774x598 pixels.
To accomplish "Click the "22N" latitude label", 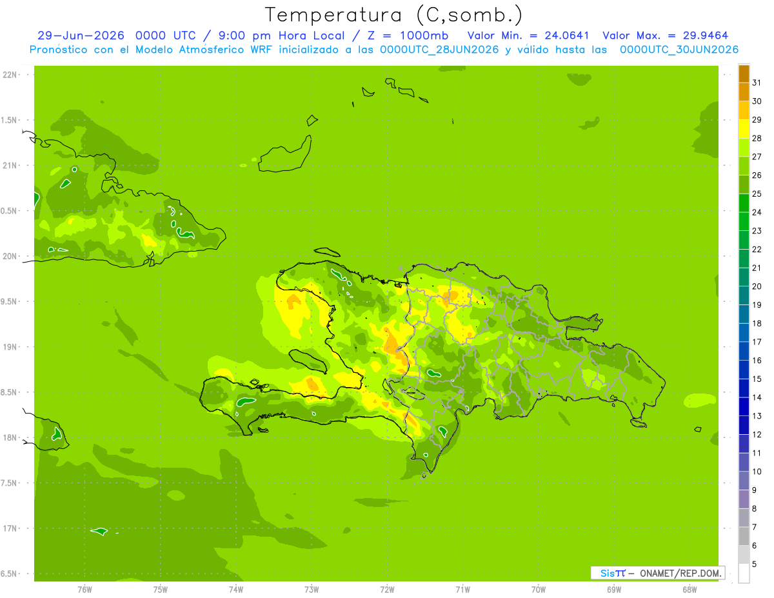I will click(10, 75).
